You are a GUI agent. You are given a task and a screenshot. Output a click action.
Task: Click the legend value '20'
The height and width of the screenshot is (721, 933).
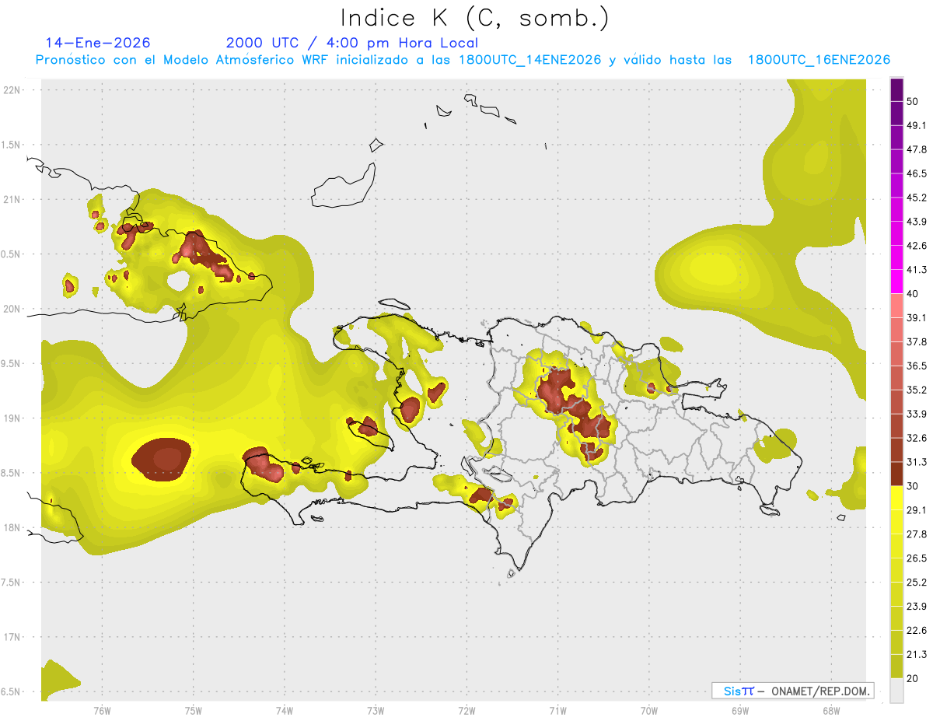(x=913, y=678)
